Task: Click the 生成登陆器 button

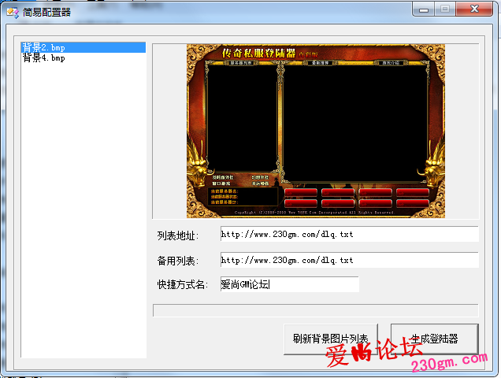Action: pyautogui.click(x=435, y=339)
